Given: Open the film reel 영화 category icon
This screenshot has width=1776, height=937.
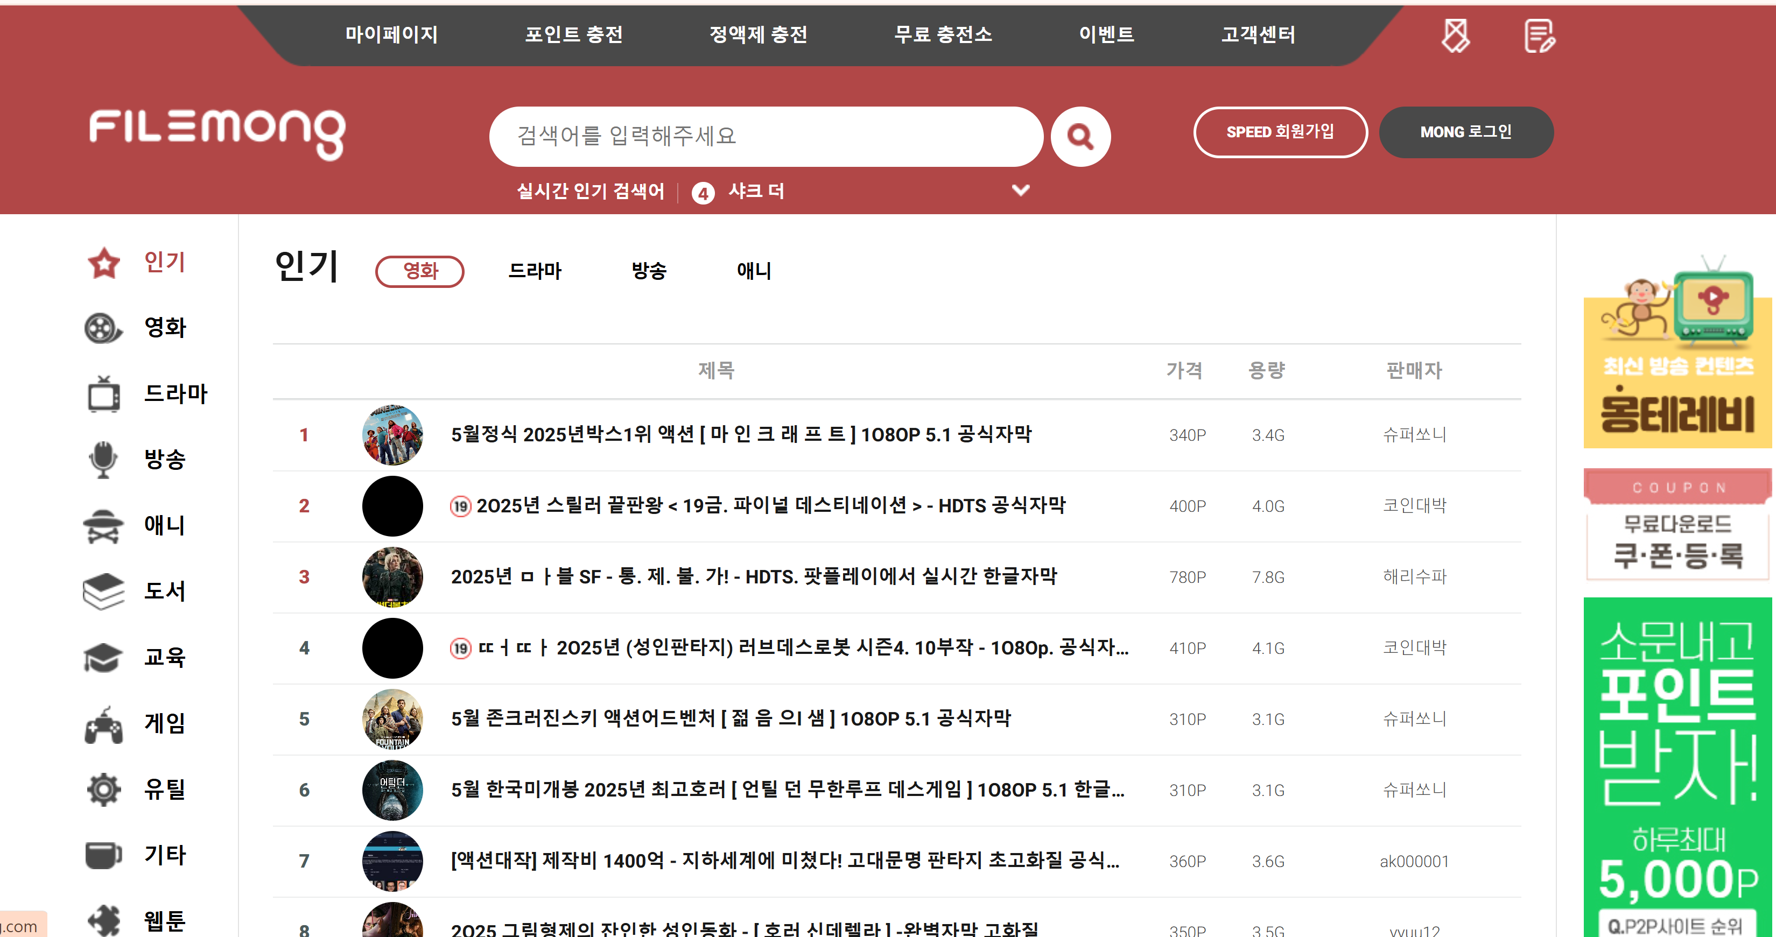Looking at the screenshot, I should tap(103, 328).
